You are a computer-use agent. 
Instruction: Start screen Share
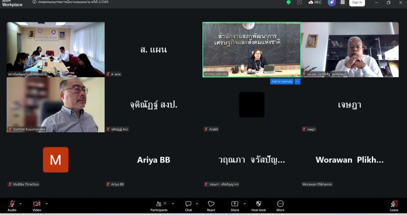pos(235,206)
